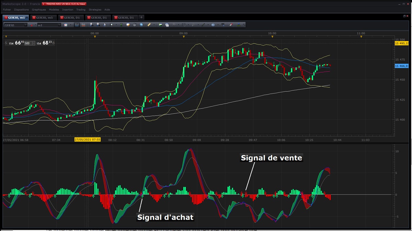Screen dimensions: 412x231
Task: Click the zoom in magnifier icon
Action: (x=91, y=25)
